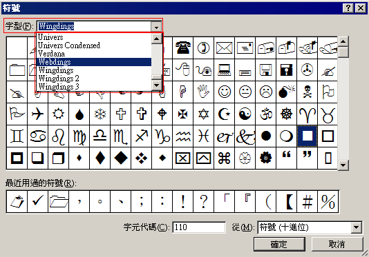Image resolution: width=369 pixels, height=257 pixels.
Task: Choose the boxed X symbol
Action: [x=182, y=158]
